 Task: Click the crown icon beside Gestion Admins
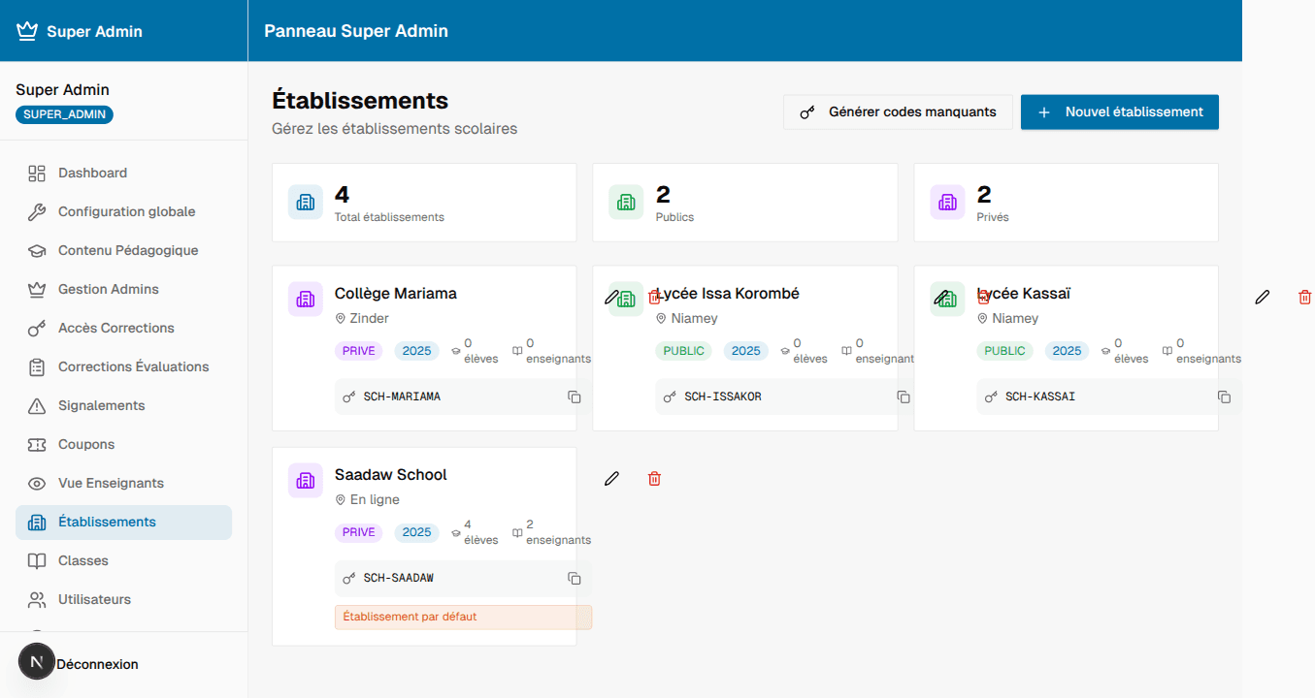click(x=37, y=290)
